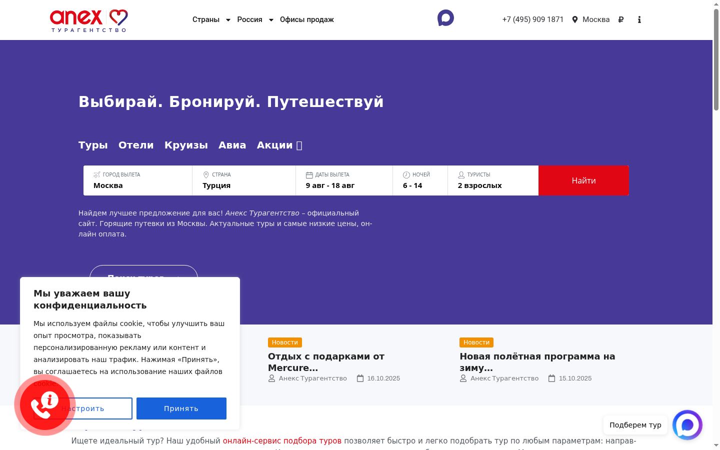
Task: Switch to the Отели tab
Action: [136, 145]
